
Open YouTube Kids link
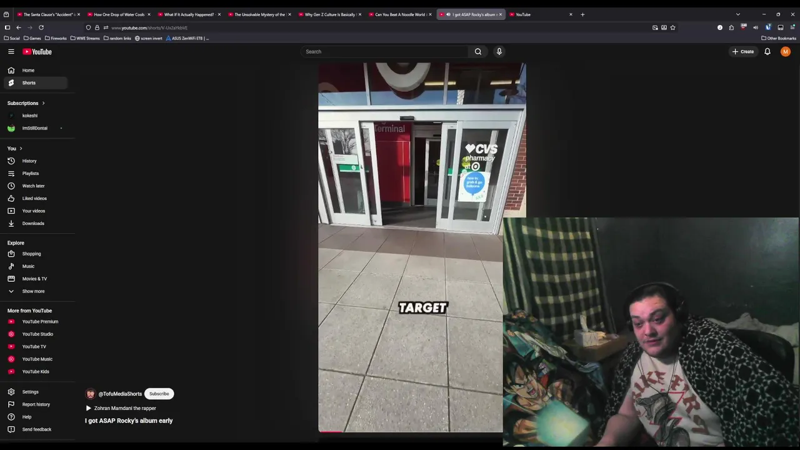36,371
